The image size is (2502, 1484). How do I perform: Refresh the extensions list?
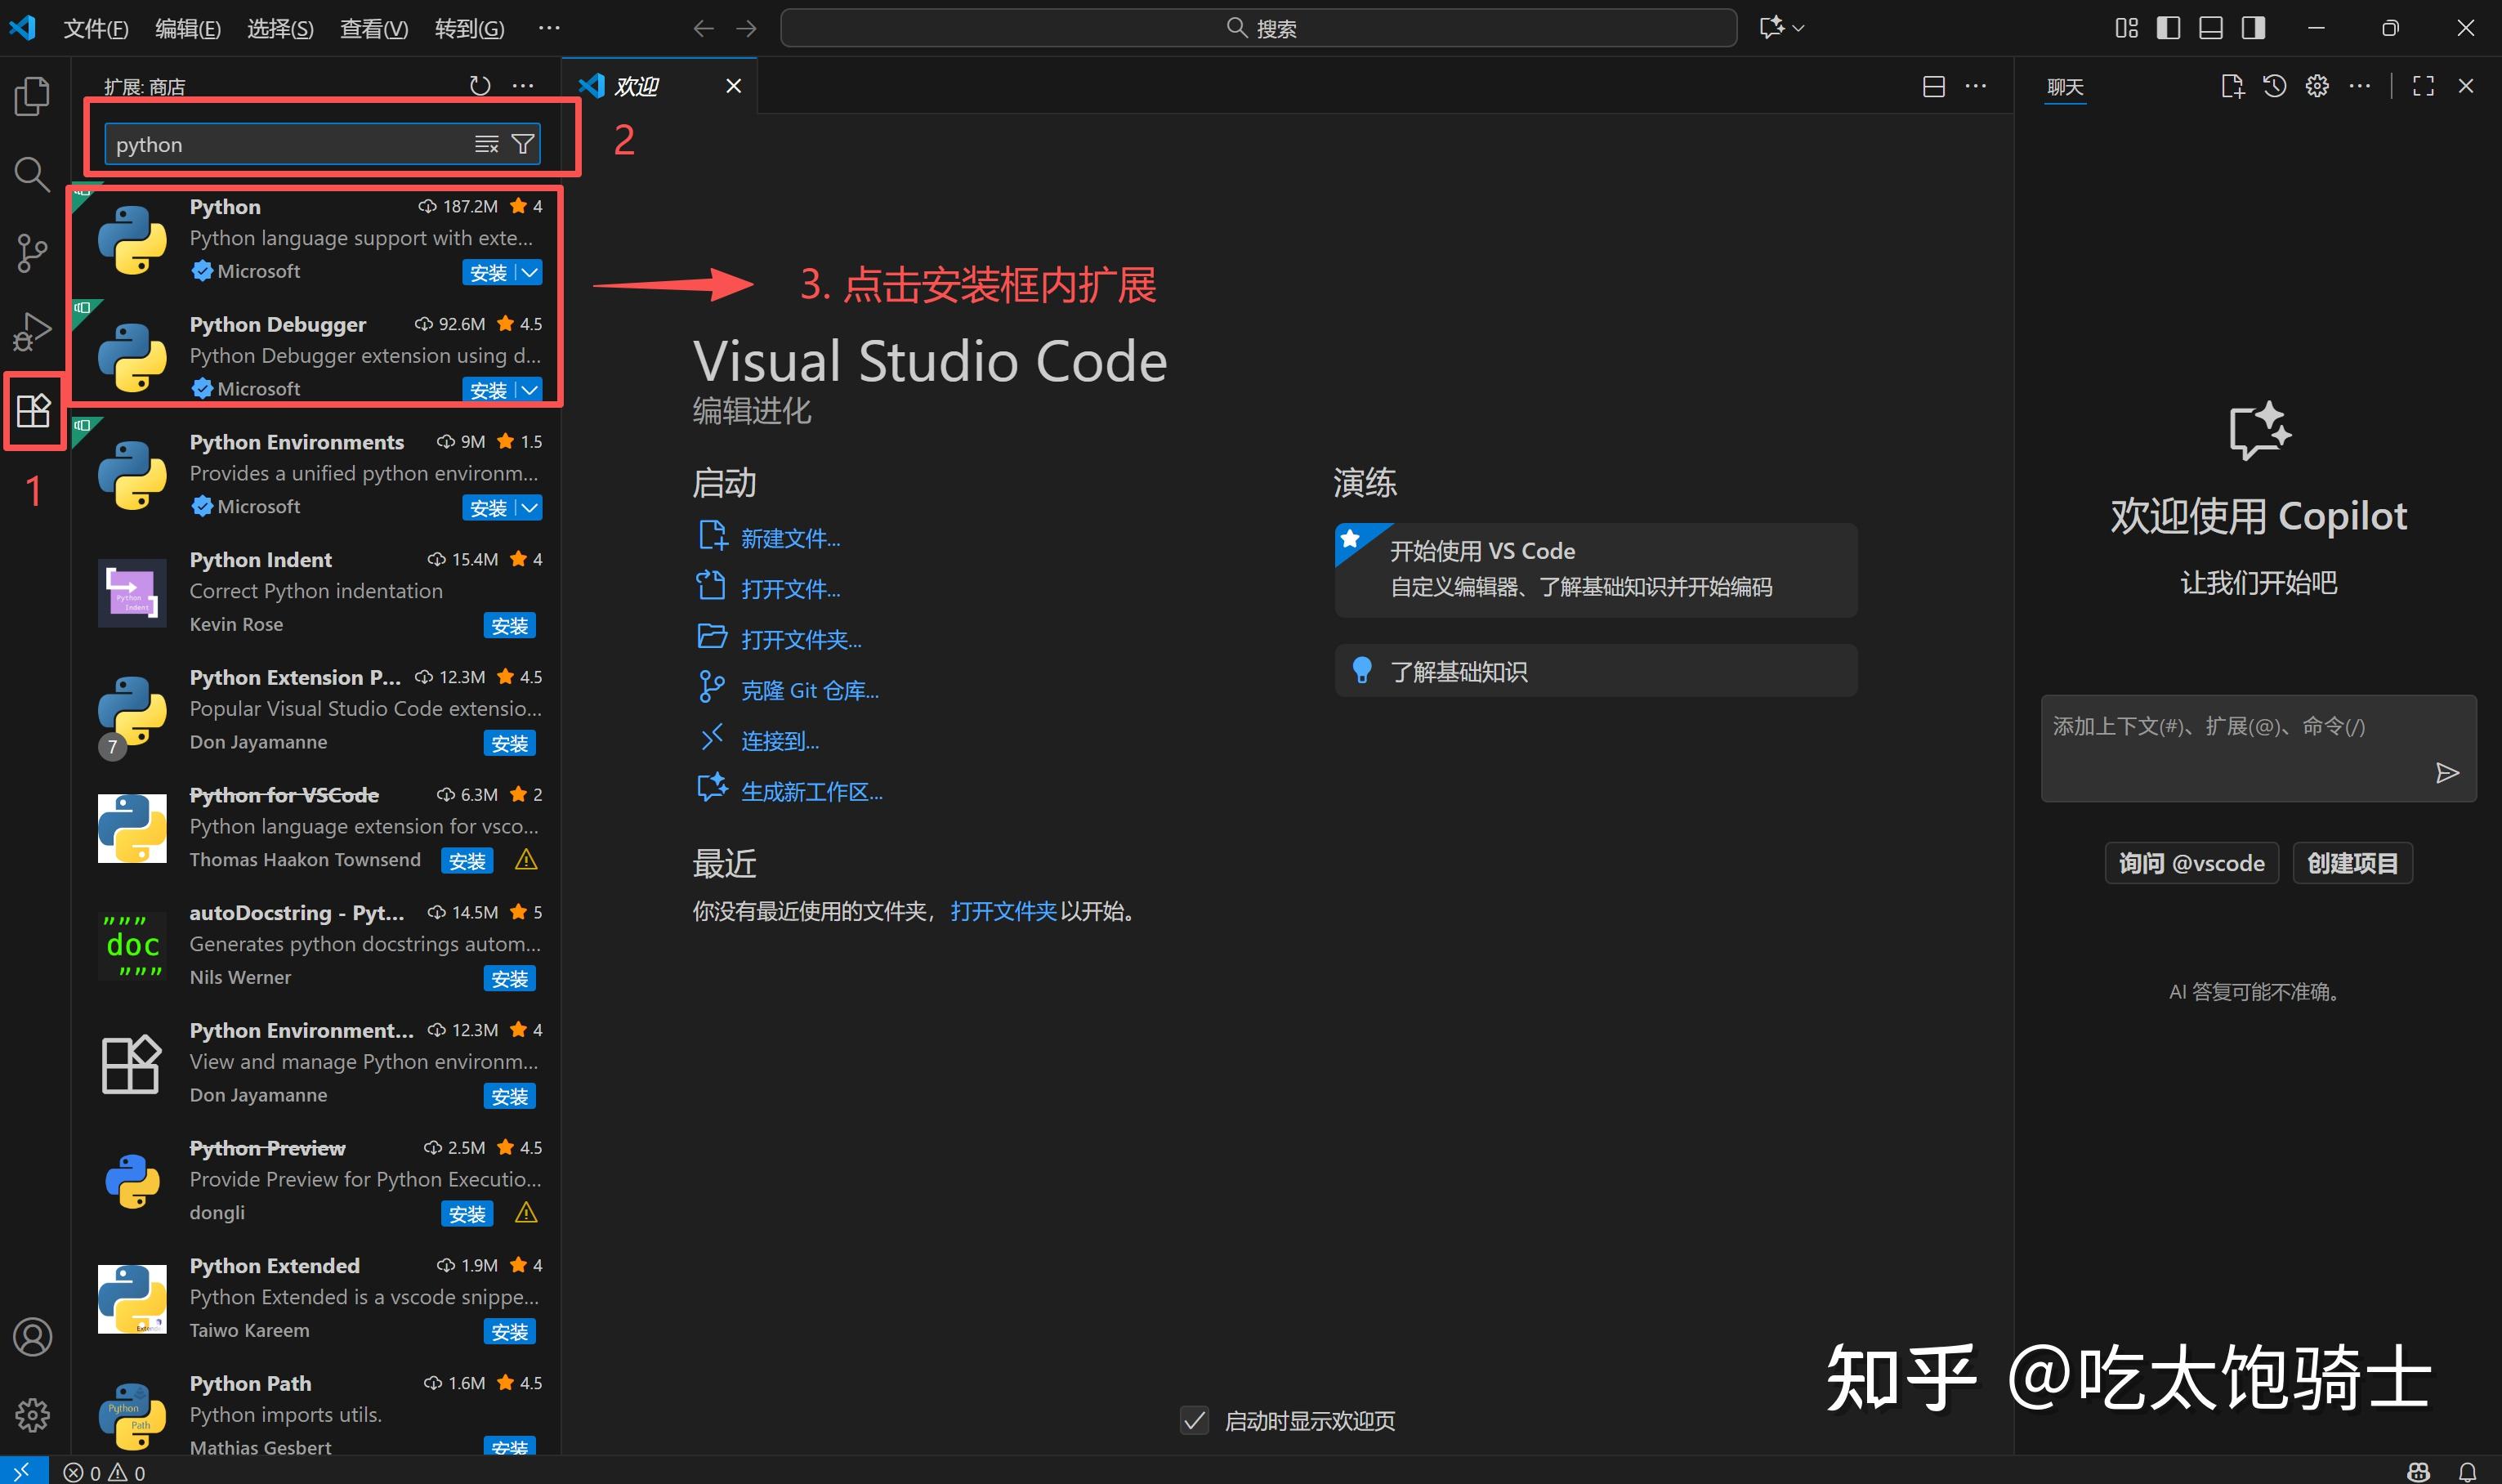click(x=480, y=85)
